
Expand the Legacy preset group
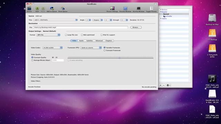(x=161, y=18)
